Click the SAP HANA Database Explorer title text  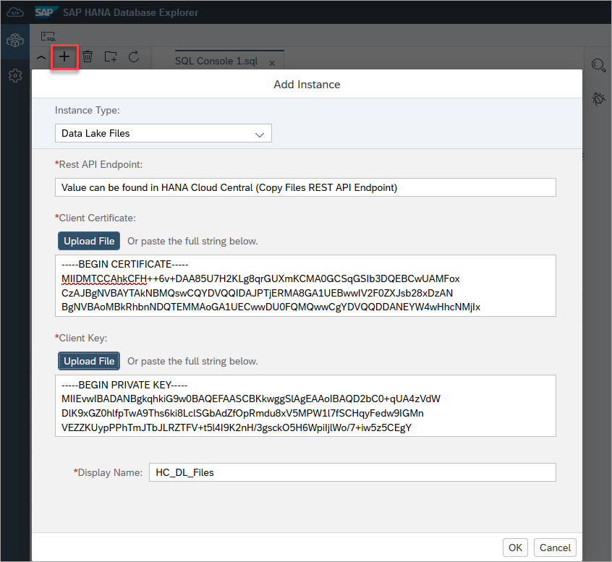pyautogui.click(x=130, y=12)
